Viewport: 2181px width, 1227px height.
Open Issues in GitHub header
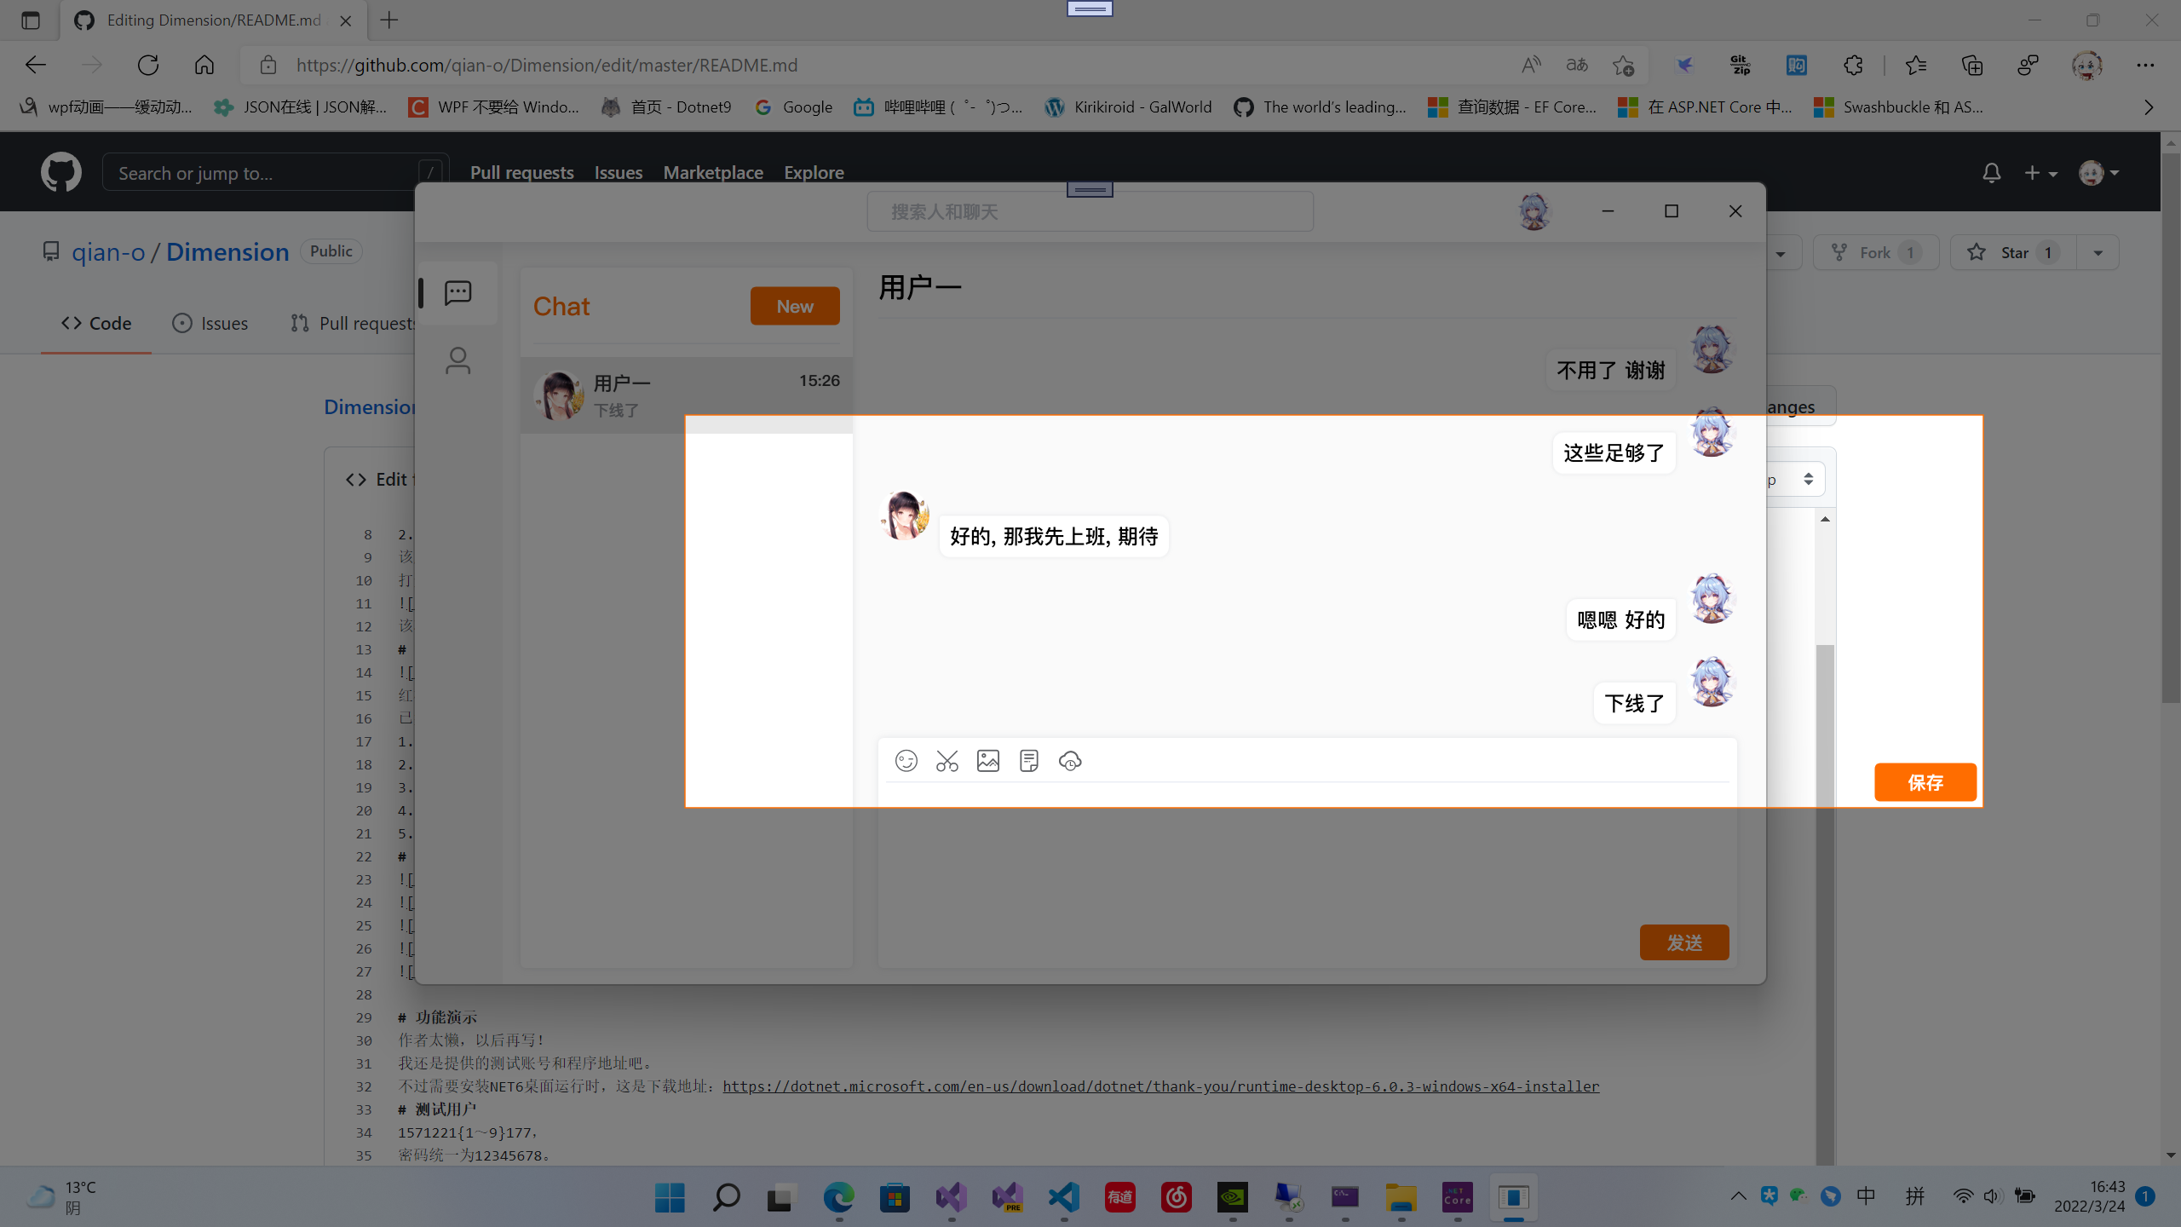click(619, 172)
